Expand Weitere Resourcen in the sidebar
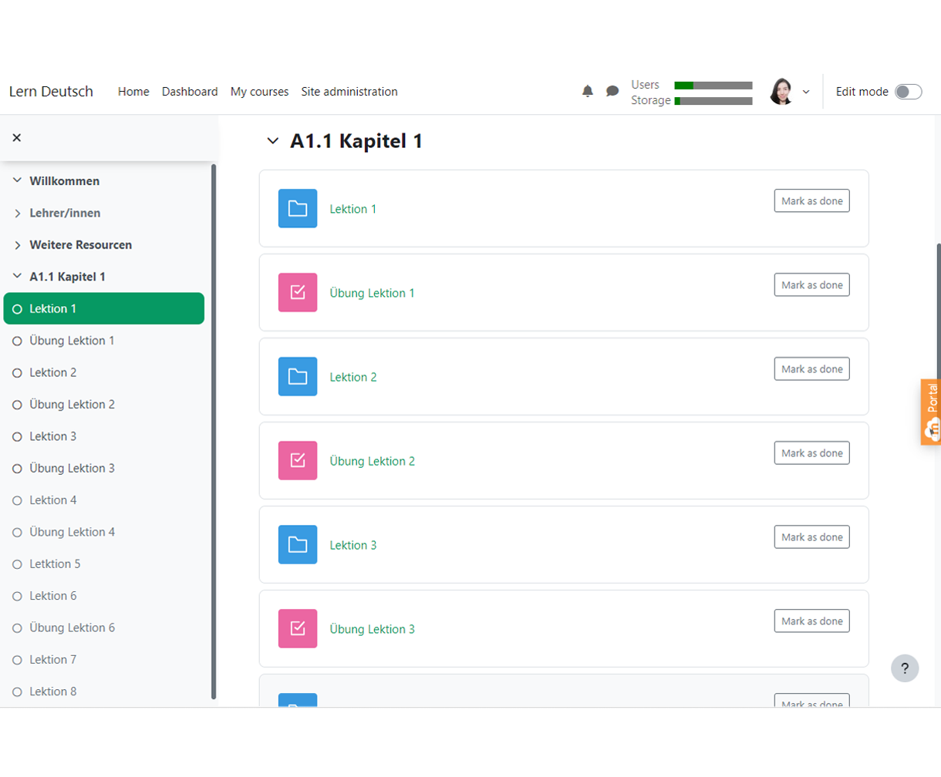941x777 pixels. (x=18, y=245)
